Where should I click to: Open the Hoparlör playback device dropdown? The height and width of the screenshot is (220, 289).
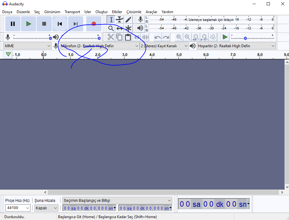point(236,46)
